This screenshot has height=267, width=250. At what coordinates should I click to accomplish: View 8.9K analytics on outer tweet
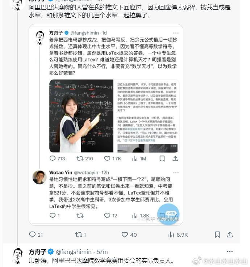click(171, 235)
